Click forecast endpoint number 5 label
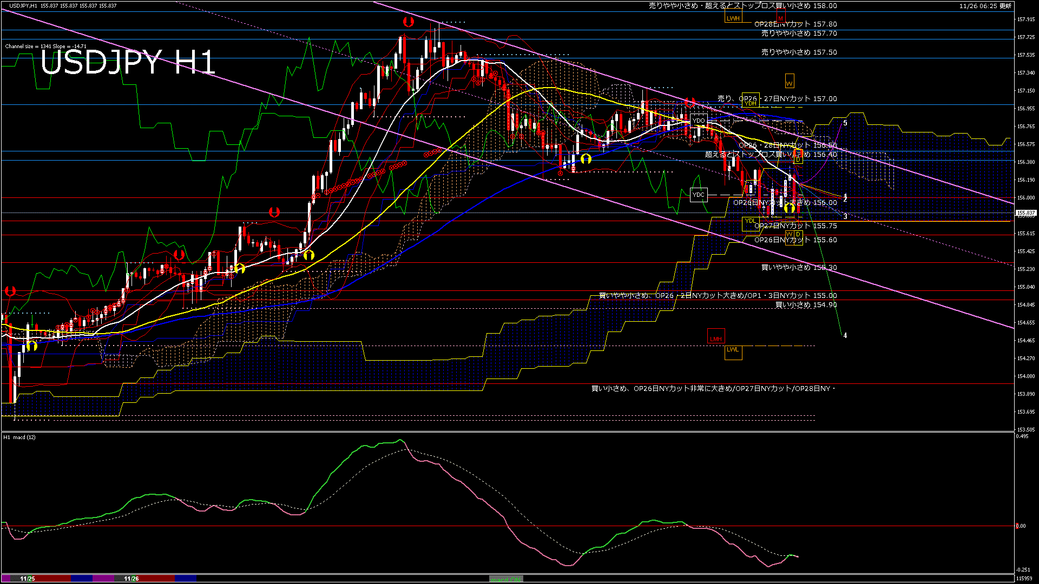The width and height of the screenshot is (1039, 584). (x=845, y=123)
